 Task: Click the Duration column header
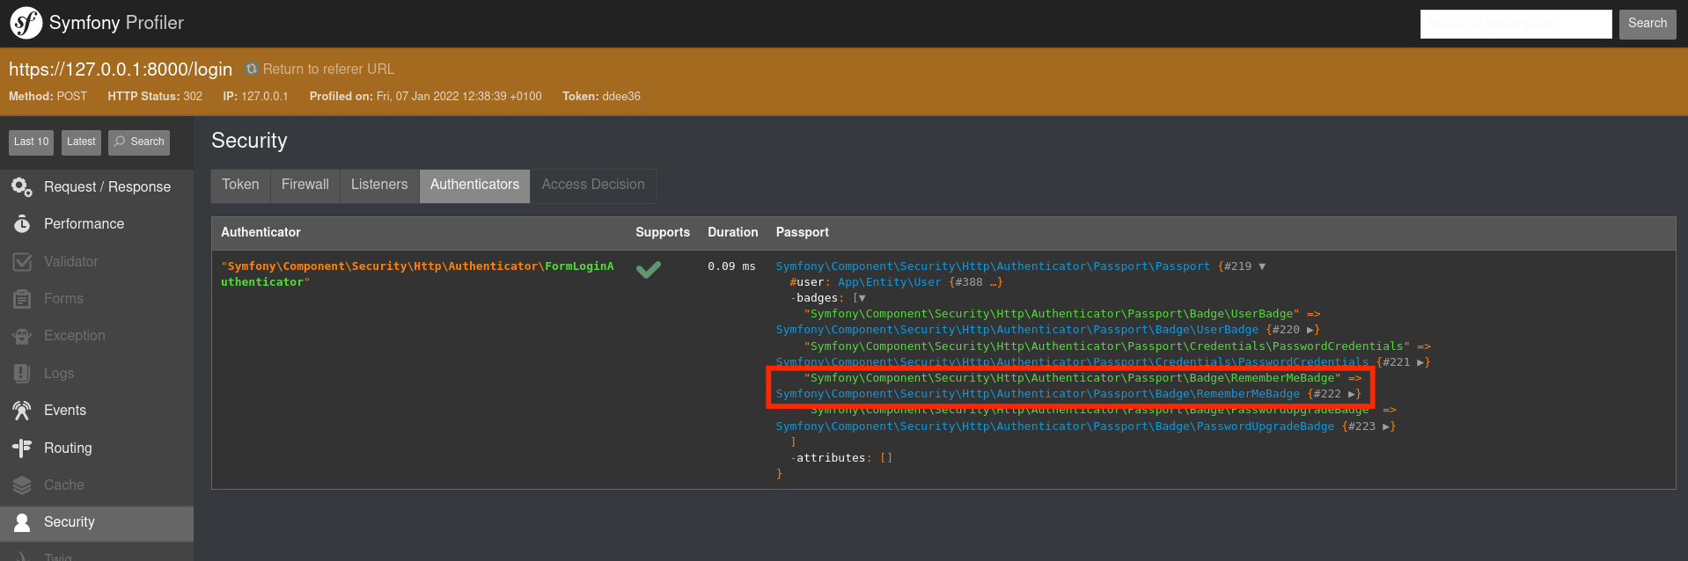[x=733, y=232]
